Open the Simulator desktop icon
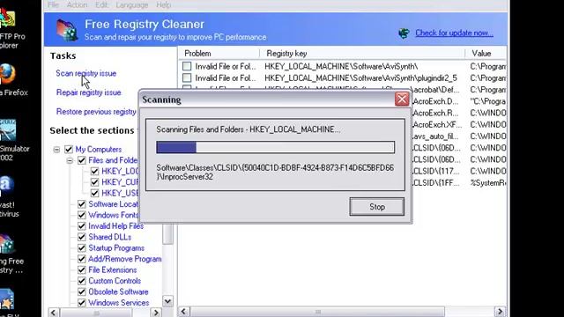Viewport: 564px width, 317px height. point(8,129)
